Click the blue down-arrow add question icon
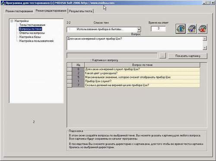The width and height of the screenshot is (216, 161). click(181, 29)
